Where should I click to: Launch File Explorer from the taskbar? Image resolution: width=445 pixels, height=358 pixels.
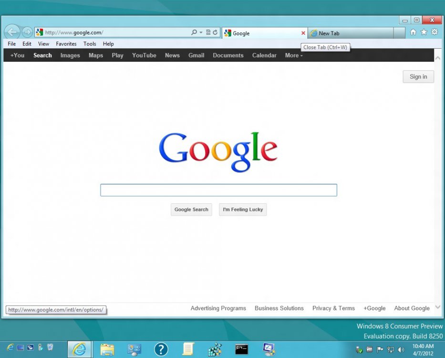[x=107, y=349]
